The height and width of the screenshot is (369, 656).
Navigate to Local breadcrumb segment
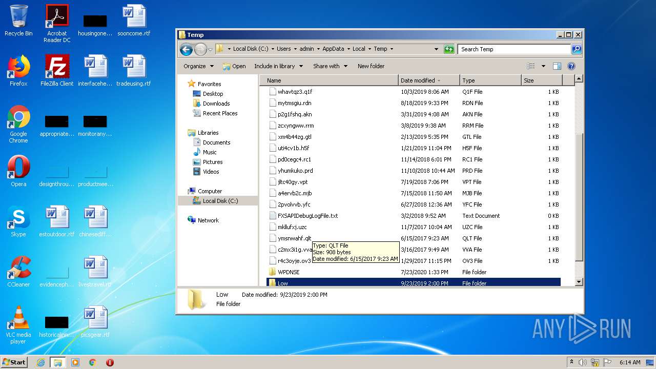pos(359,49)
